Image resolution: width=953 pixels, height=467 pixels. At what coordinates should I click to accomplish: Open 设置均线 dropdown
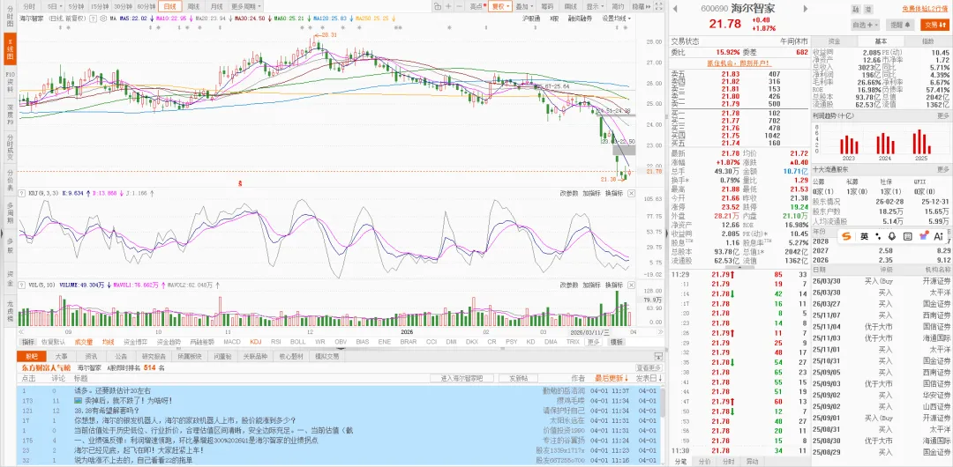click(616, 19)
